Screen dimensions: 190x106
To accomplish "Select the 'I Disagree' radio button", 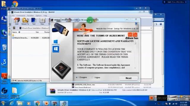I will click(x=77, y=77).
